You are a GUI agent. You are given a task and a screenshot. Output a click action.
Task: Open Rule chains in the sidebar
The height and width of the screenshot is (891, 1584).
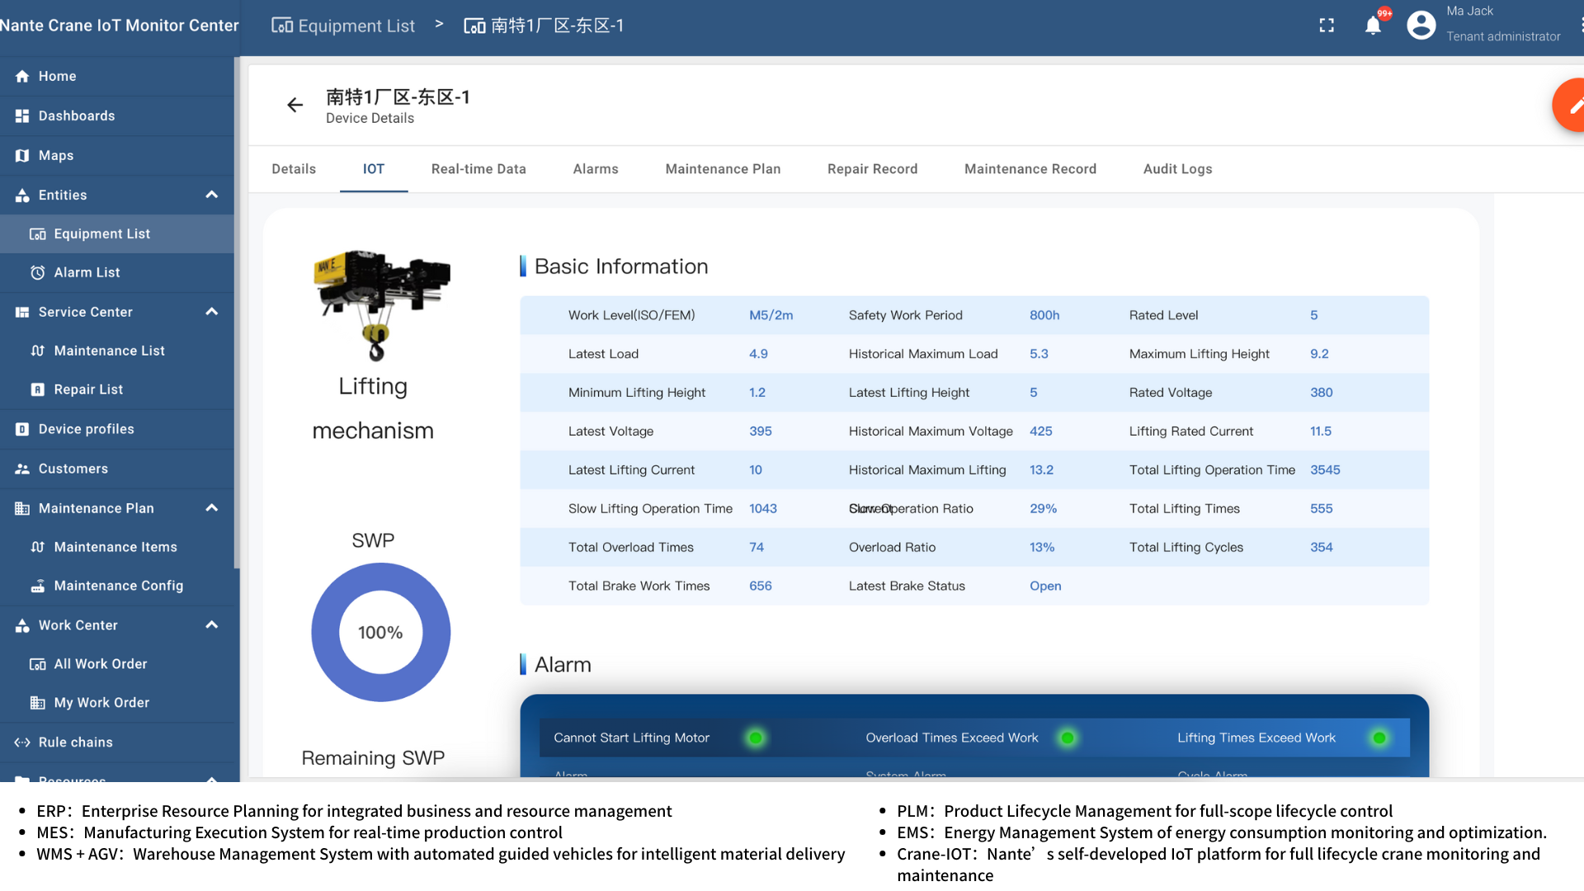[x=75, y=742]
